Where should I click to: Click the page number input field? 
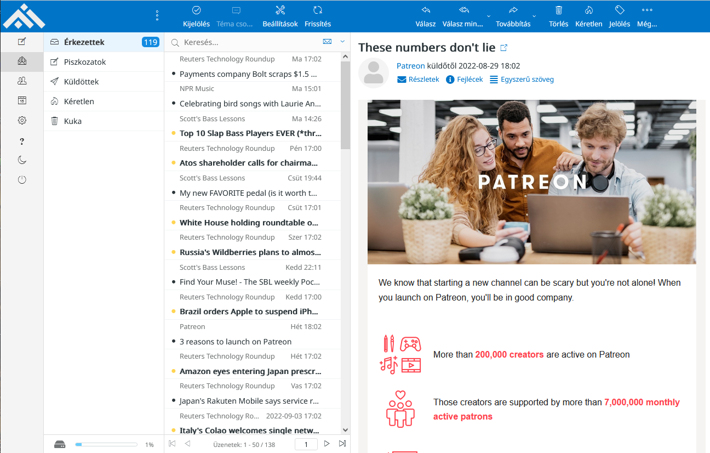306,444
